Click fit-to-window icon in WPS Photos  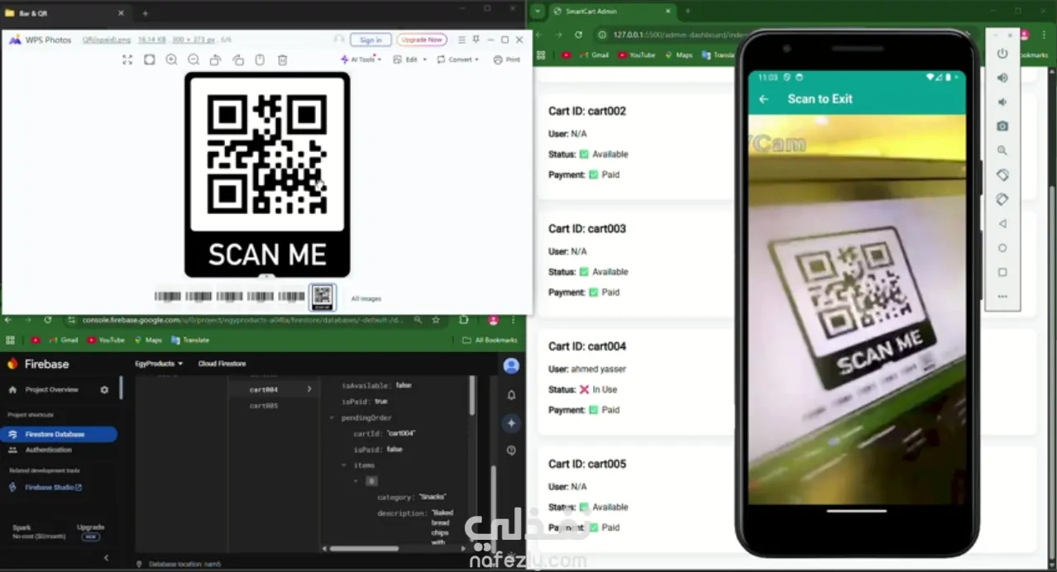150,60
